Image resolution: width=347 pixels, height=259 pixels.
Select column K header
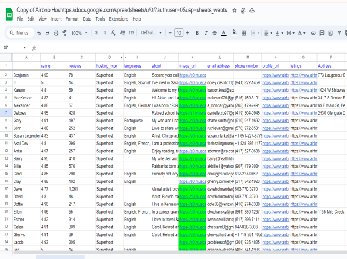coord(192,57)
